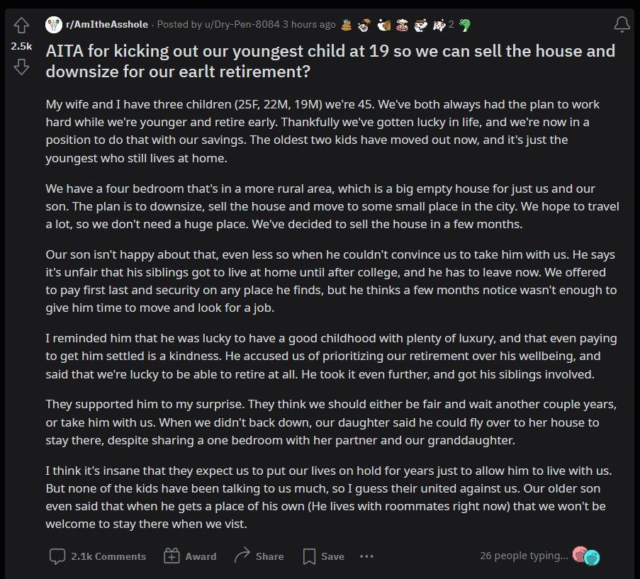The image size is (640, 579).
Task: Click the spotted award icon labeled 2
Action: coord(439,26)
